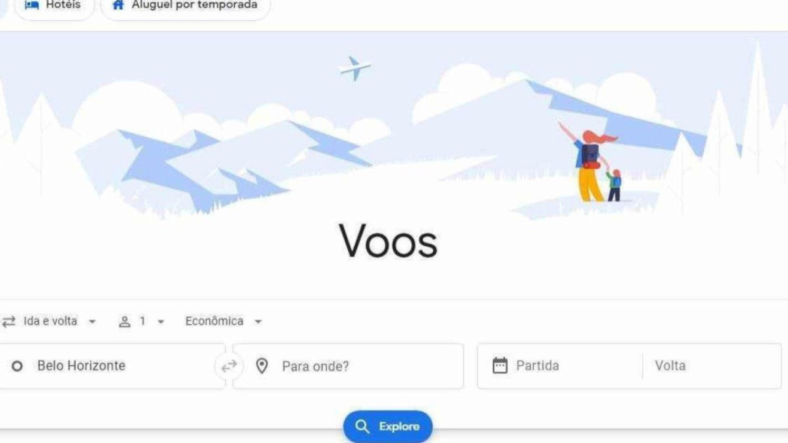Viewport: 788px width, 443px height.
Task: Open the Ida e volta trip type dropdown
Action: point(49,321)
